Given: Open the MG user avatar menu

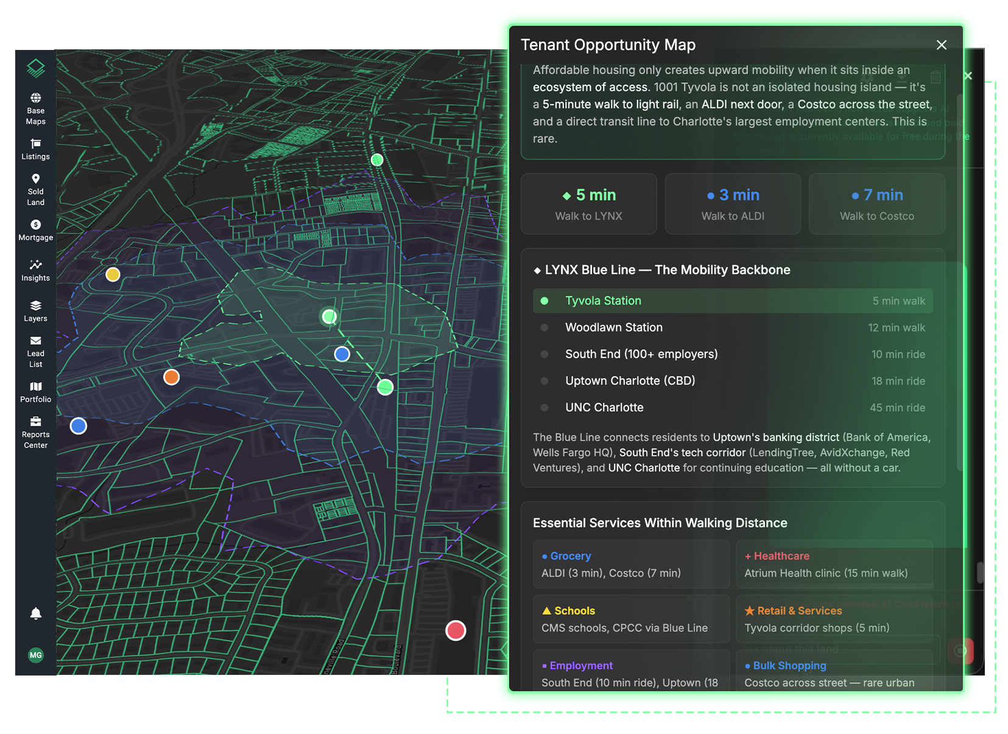Looking at the screenshot, I should tap(36, 655).
